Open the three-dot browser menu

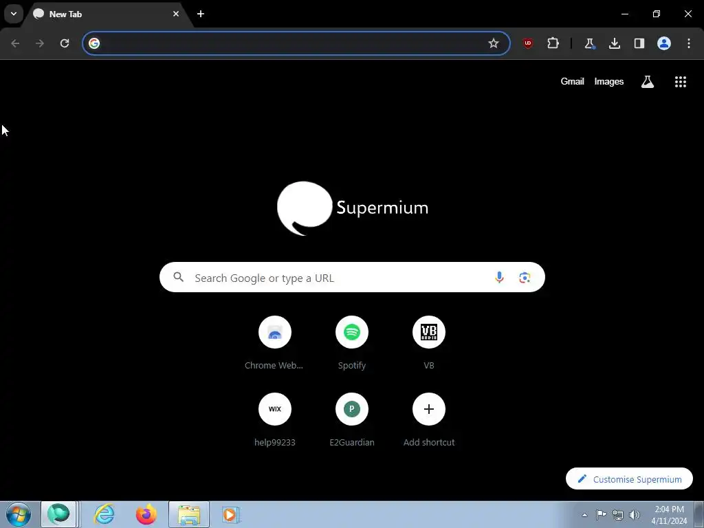689,43
